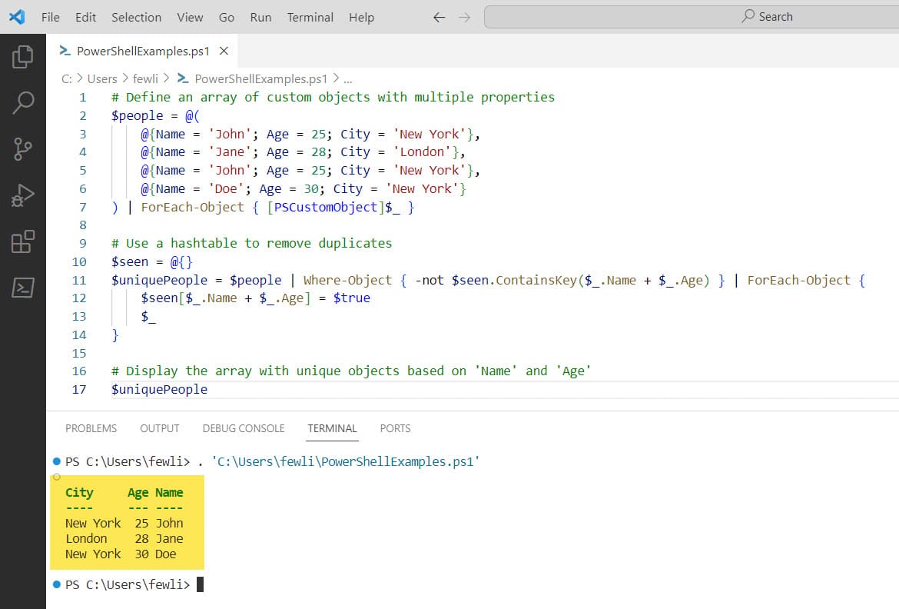Click the 'City' header in terminal output

click(x=79, y=492)
